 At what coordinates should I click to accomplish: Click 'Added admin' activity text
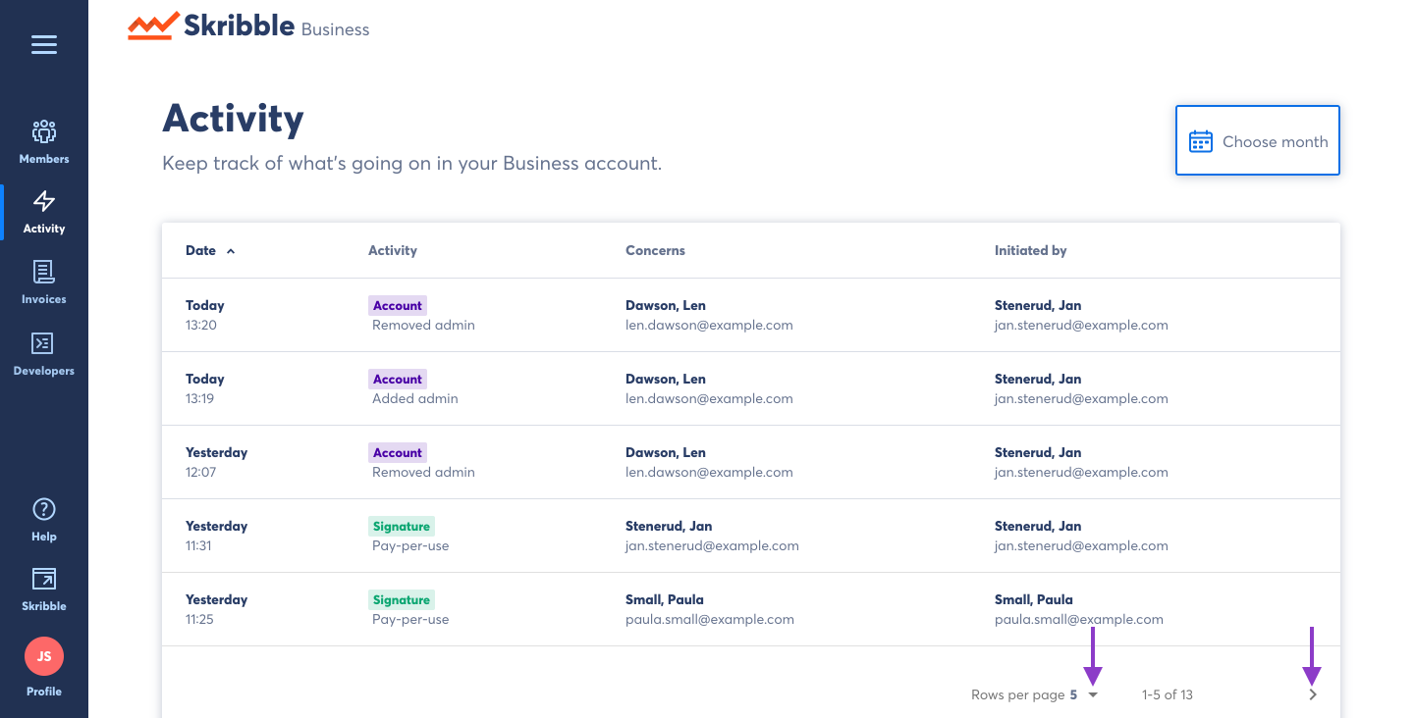click(414, 398)
